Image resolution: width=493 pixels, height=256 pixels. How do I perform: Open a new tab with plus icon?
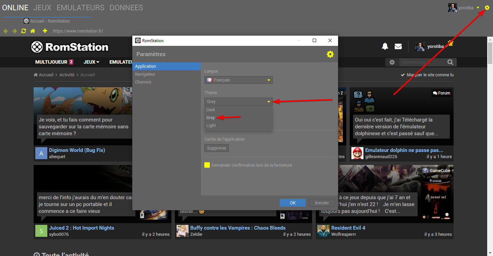coord(45,31)
